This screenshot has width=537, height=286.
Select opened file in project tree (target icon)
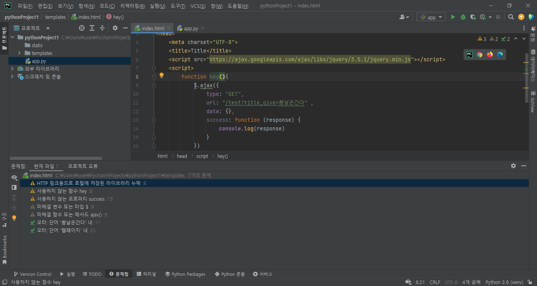coord(82,28)
